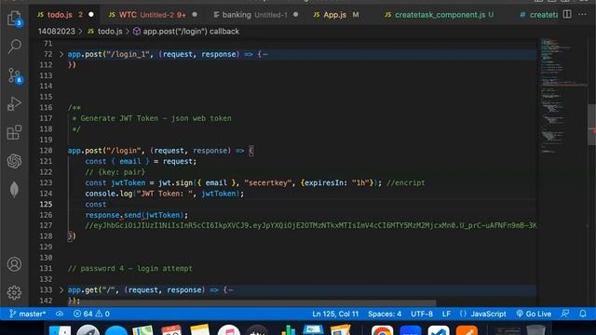Change indentation via Spaces: 4

[x=385, y=314]
